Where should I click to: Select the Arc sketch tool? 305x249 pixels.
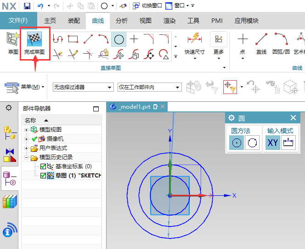pos(103,39)
